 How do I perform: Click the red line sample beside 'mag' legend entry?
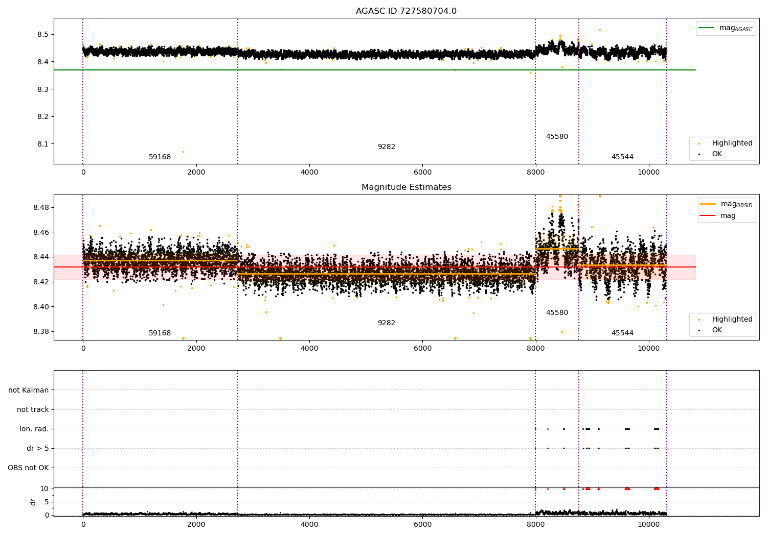(708, 216)
